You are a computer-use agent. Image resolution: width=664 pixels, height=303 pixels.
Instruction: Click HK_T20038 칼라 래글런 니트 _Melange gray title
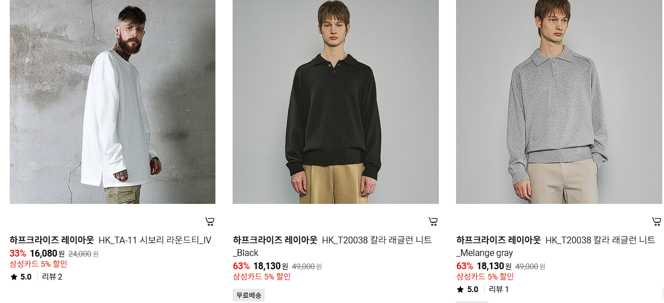click(556, 246)
